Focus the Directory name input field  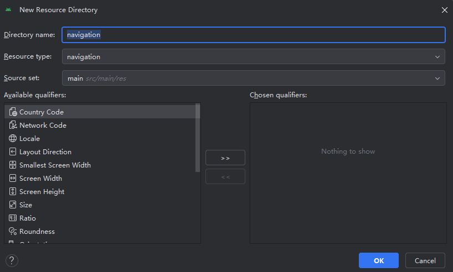(254, 35)
